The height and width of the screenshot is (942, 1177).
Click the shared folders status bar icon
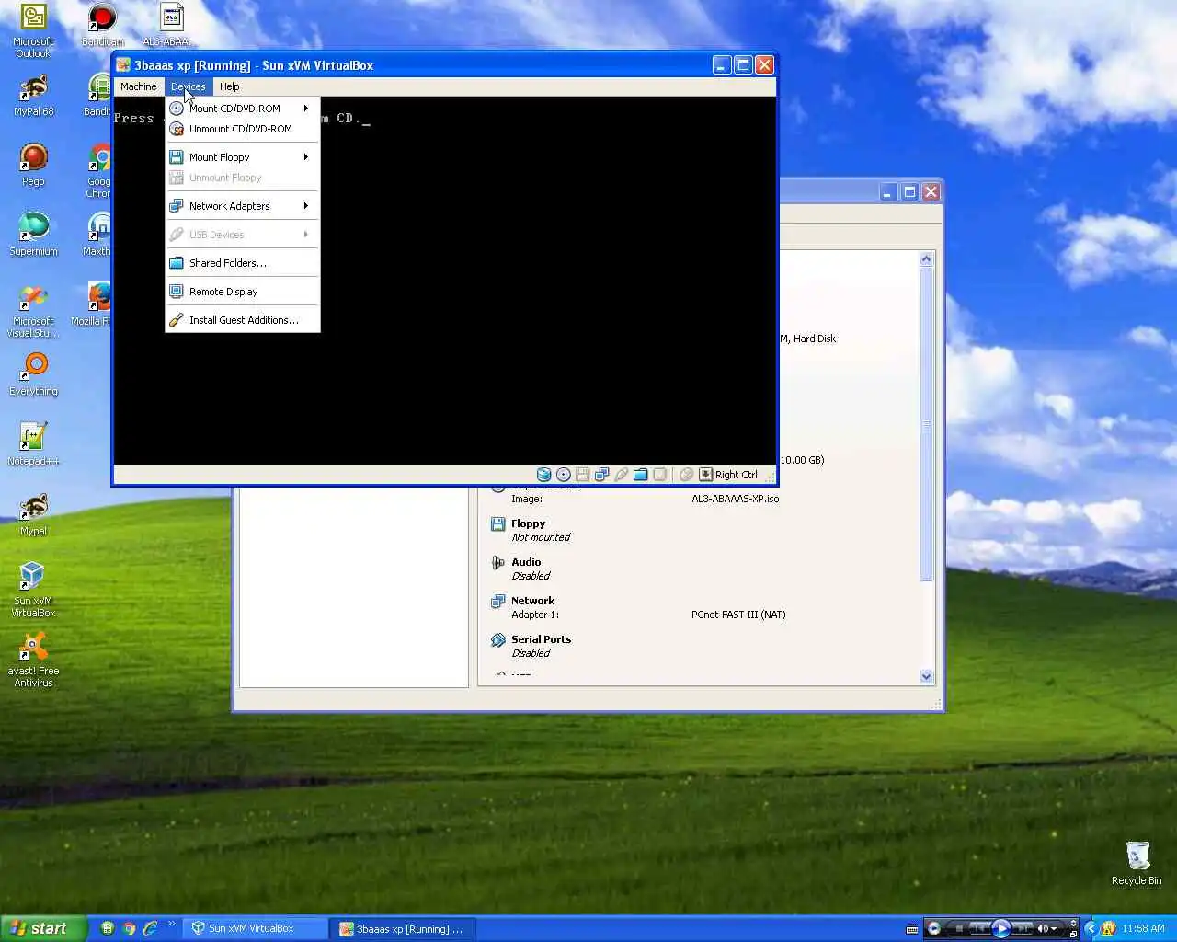640,475
